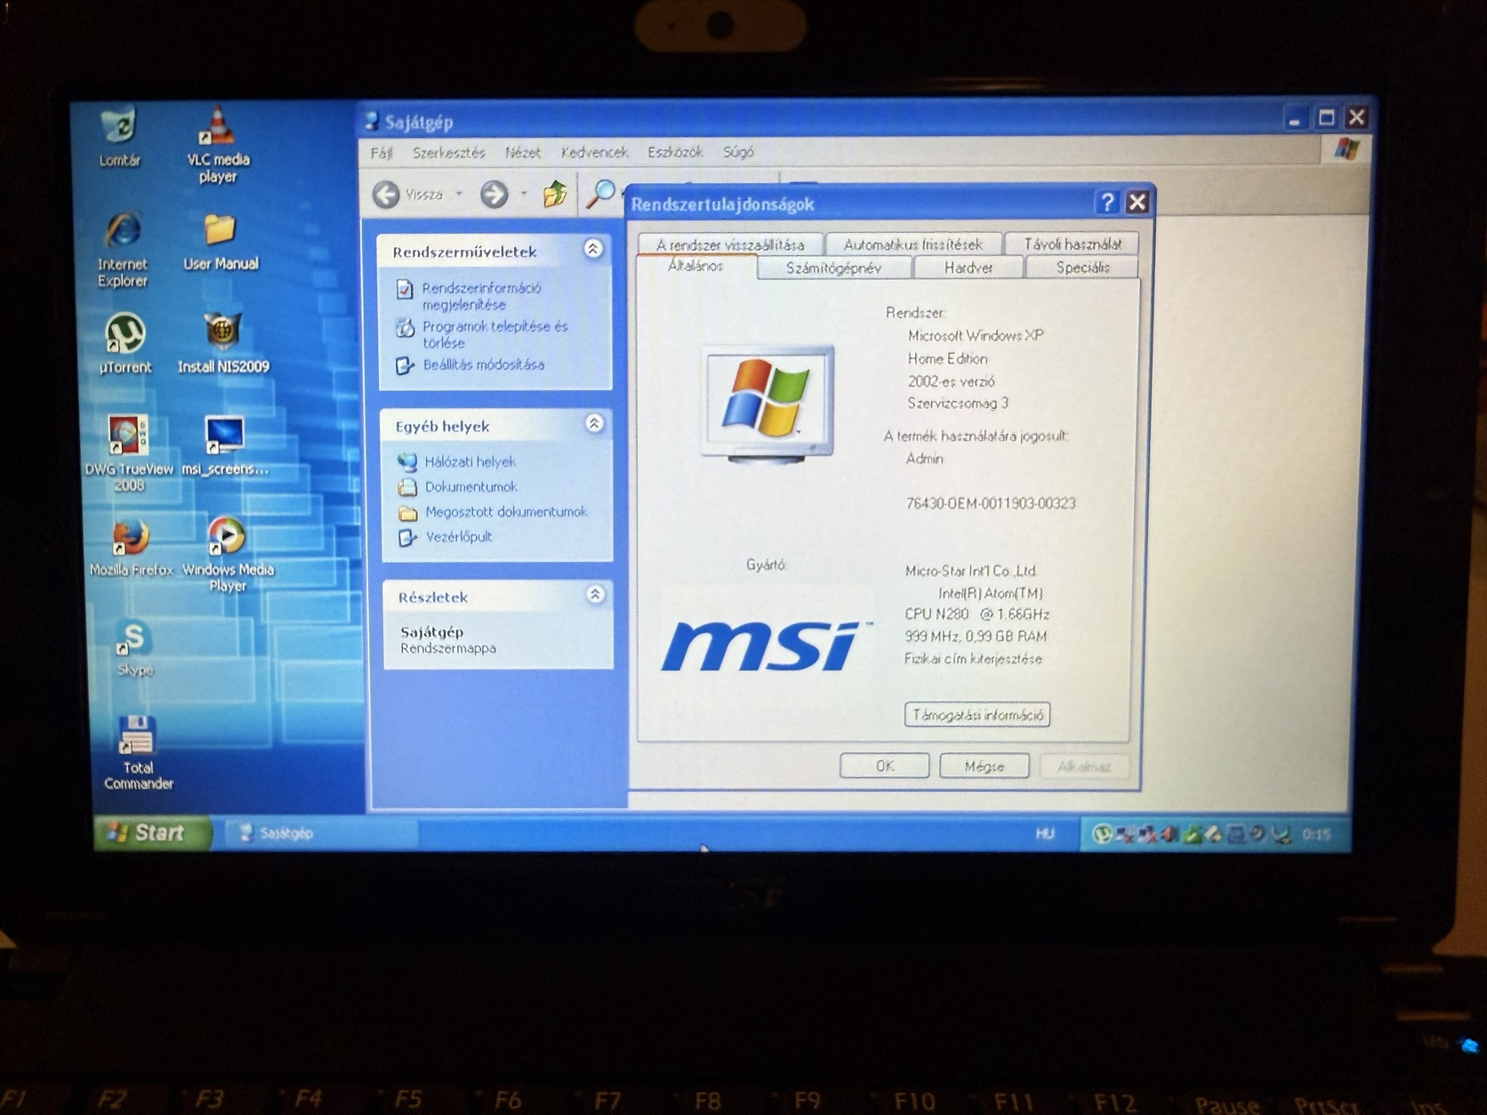This screenshot has height=1115, width=1487.
Task: Launch VLC media player from desktop
Action: [x=218, y=144]
